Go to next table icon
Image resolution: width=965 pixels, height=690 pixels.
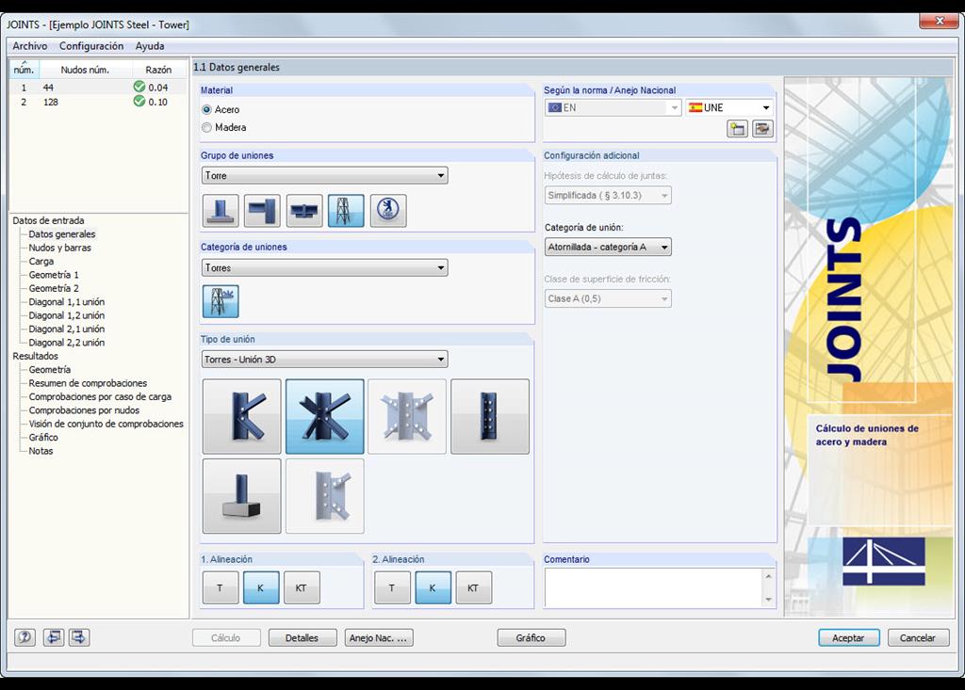point(79,637)
